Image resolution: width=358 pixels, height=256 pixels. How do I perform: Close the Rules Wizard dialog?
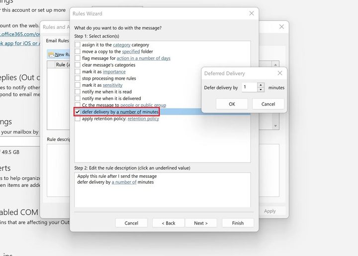(x=251, y=13)
